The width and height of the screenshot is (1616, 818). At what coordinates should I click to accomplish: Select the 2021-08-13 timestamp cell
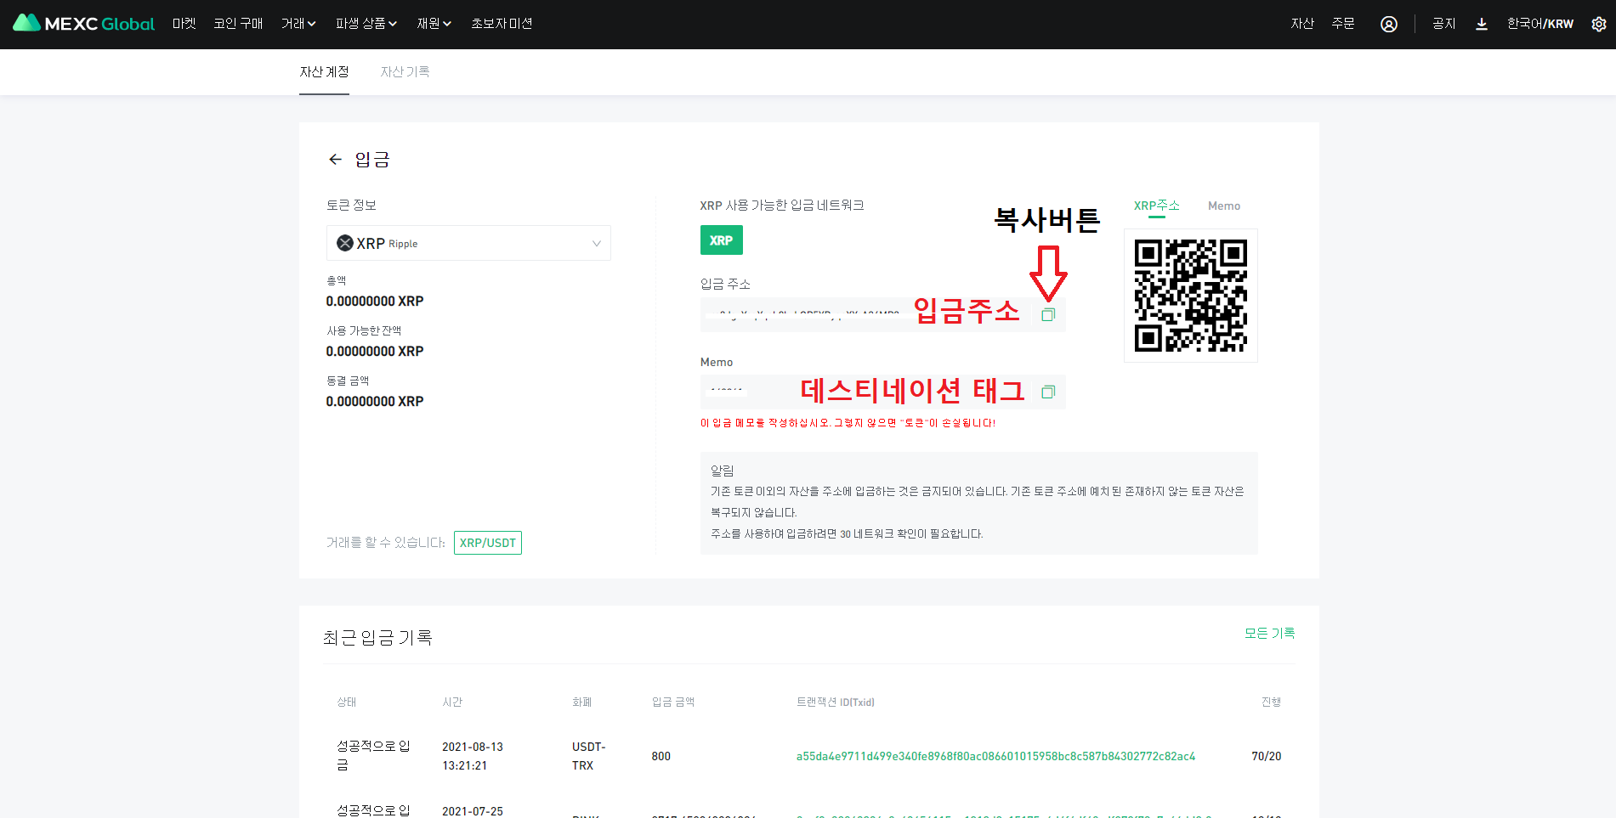(x=473, y=756)
